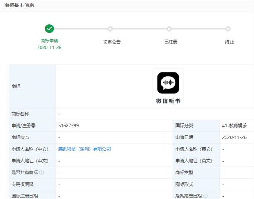Click the 41-教育娱乐 classification value
This screenshot has height=199, width=254.
pos(234,125)
